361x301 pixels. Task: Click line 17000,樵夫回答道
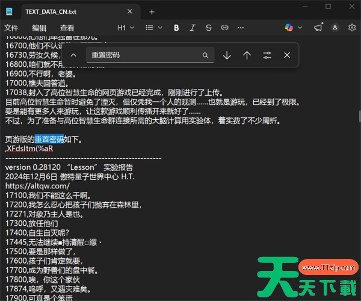pos(37,83)
